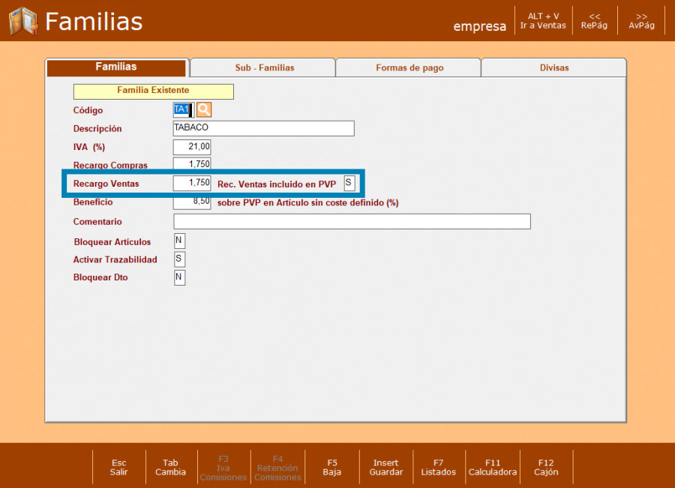675x488 pixels.
Task: Toggle Rec. Ventas incluido en PVP field
Action: pos(349,183)
